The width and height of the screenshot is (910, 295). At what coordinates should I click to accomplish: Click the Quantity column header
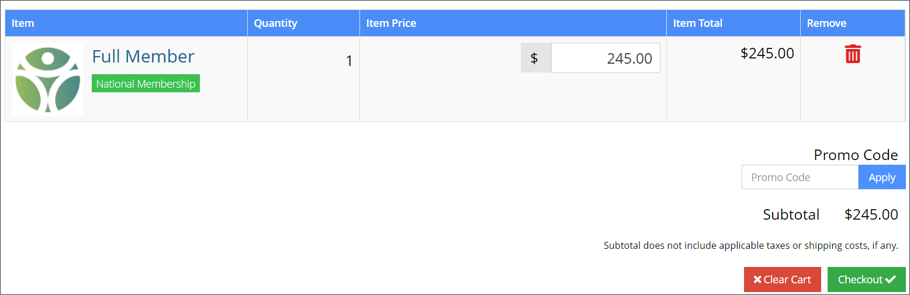click(x=275, y=23)
